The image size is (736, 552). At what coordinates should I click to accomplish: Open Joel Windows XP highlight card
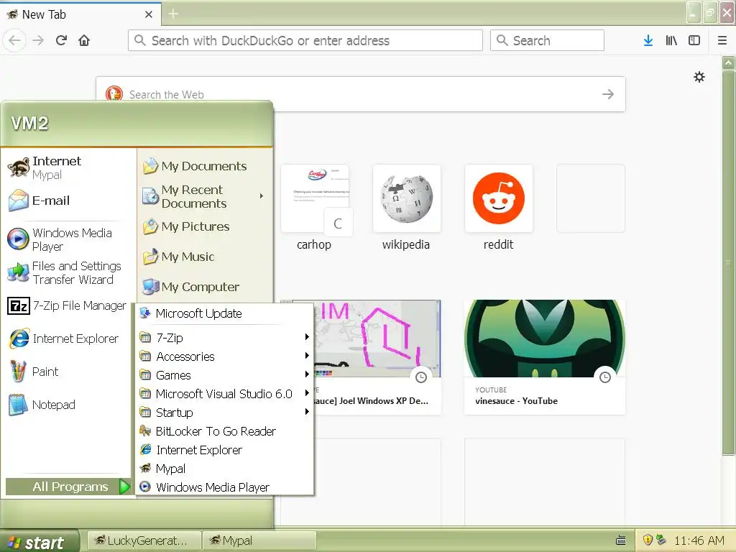pos(378,356)
